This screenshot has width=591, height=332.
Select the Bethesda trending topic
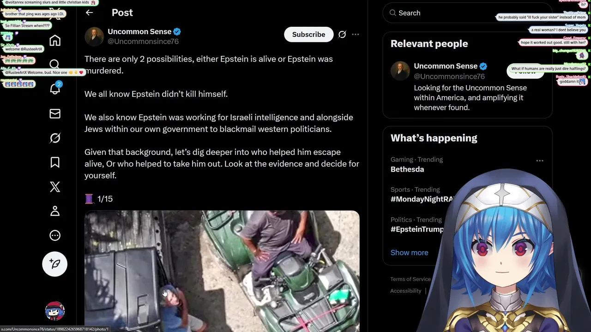[x=407, y=169]
